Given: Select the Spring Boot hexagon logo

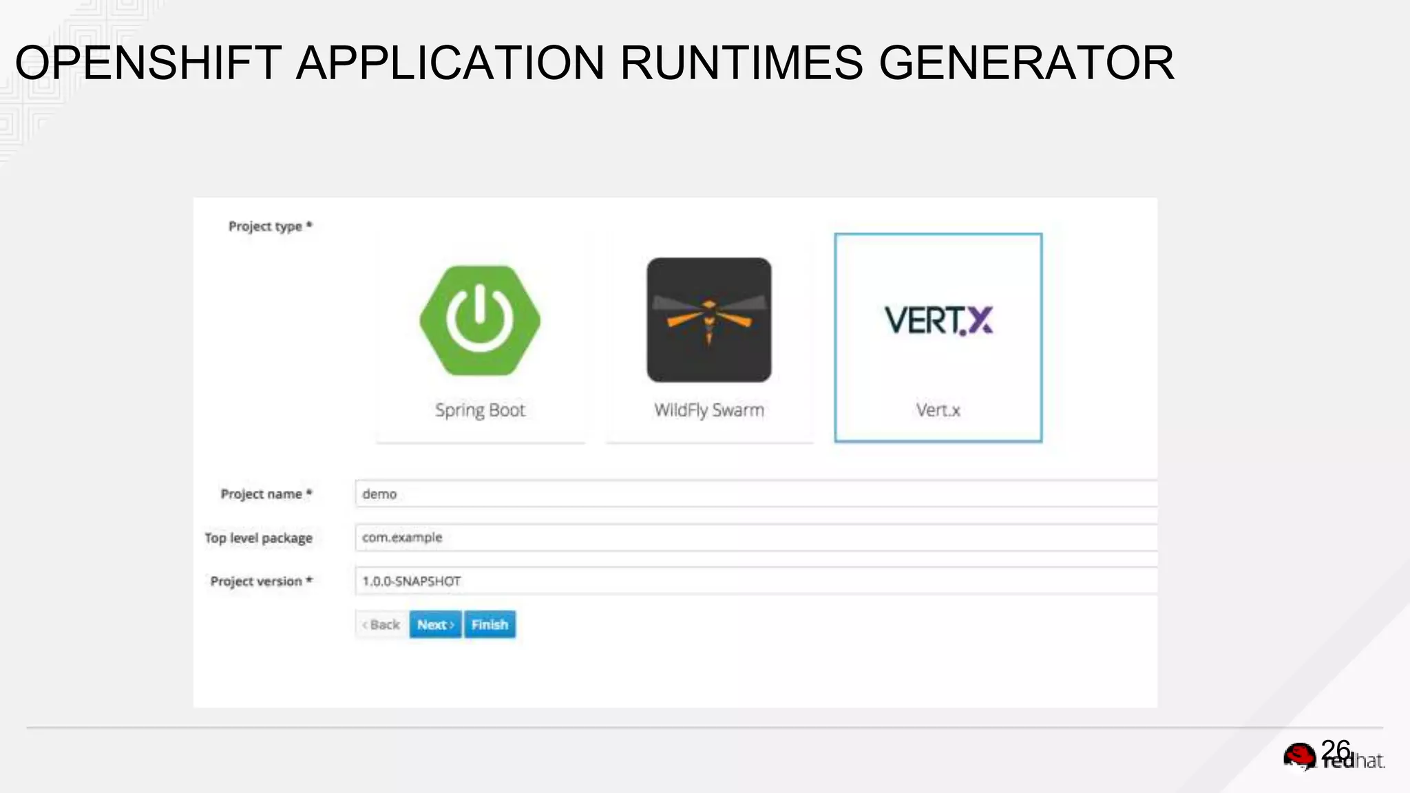Looking at the screenshot, I should pos(480,320).
